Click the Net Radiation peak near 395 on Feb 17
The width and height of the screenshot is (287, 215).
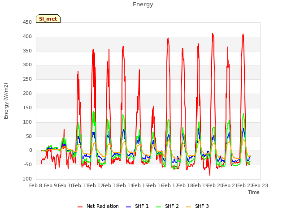[x=168, y=38]
